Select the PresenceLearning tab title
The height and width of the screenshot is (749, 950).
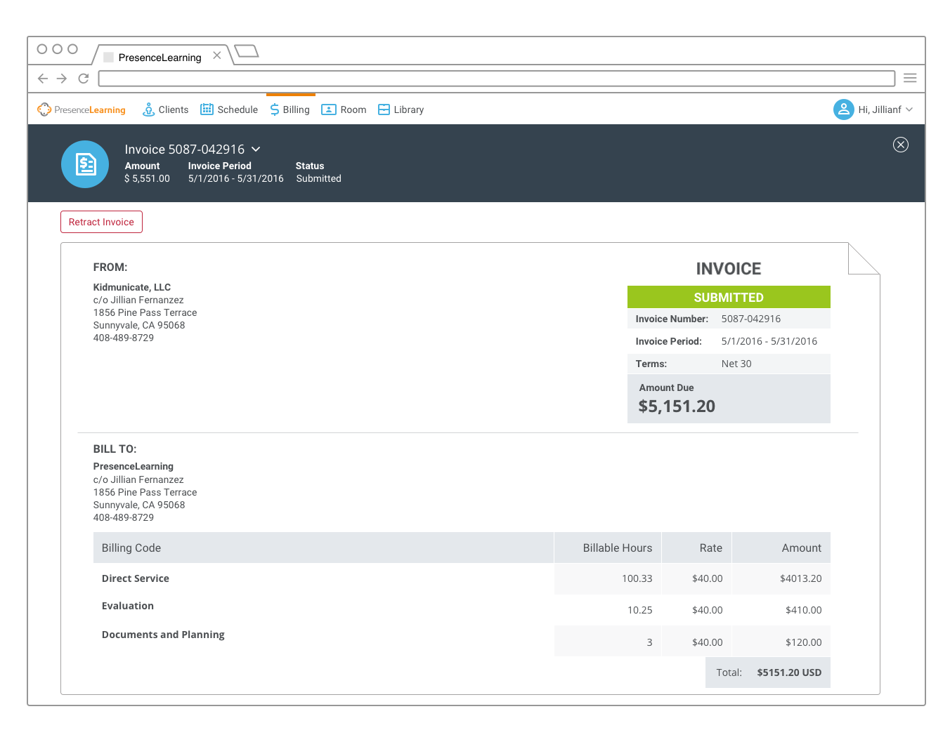click(160, 58)
